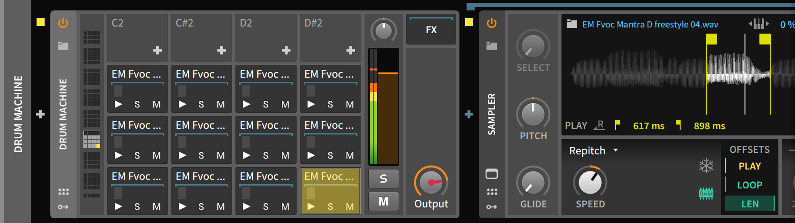Disable the Sampler device power button
This screenshot has width=795, height=223.
pos(492,23)
